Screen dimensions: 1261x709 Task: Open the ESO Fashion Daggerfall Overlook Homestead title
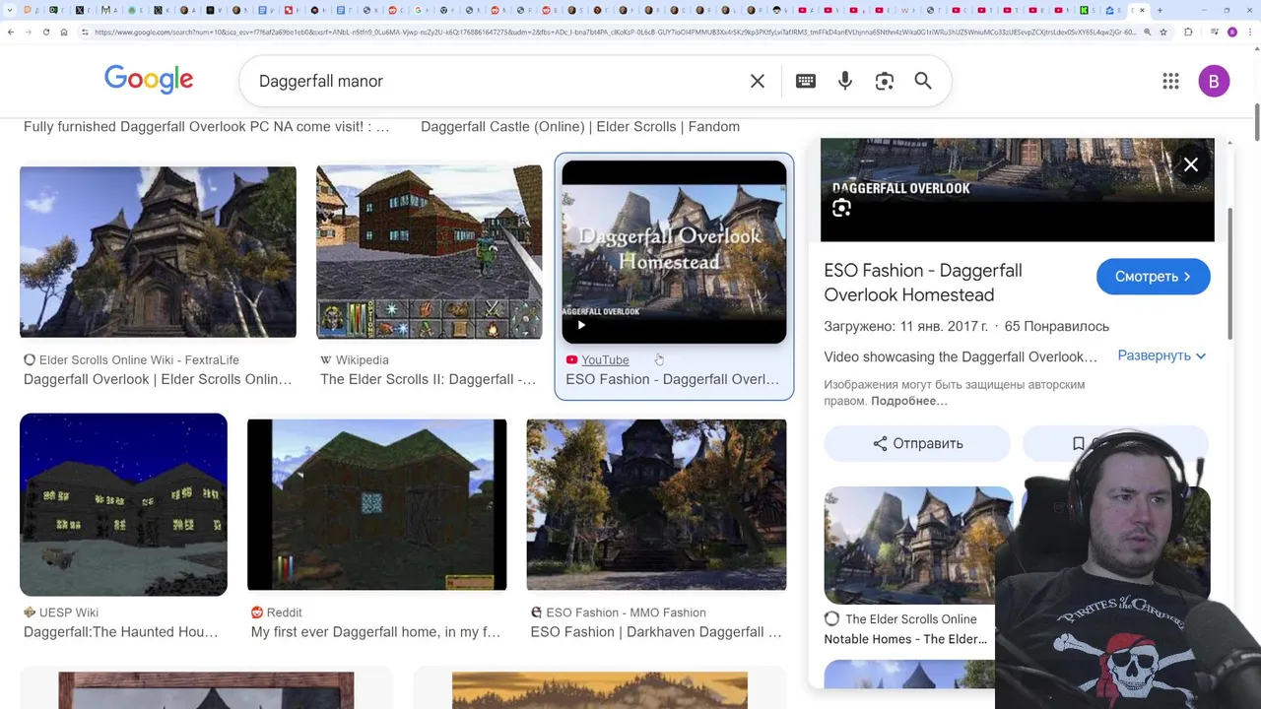click(923, 283)
